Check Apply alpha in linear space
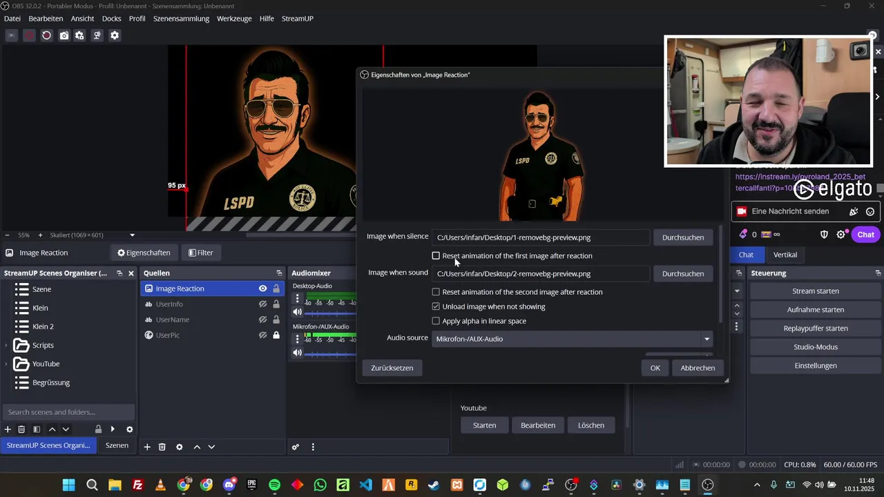This screenshot has width=884, height=497. [x=436, y=321]
